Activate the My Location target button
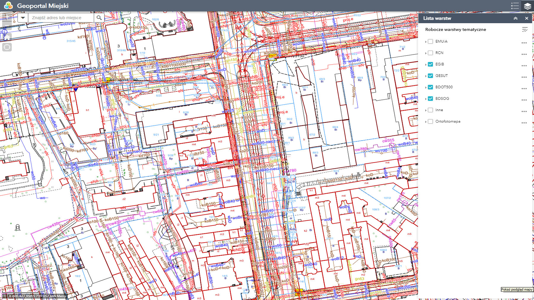The height and width of the screenshot is (300, 534). 7,47
